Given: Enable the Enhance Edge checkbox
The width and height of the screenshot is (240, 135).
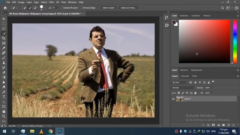Looking at the screenshot, I should pyautogui.click(x=81, y=8).
